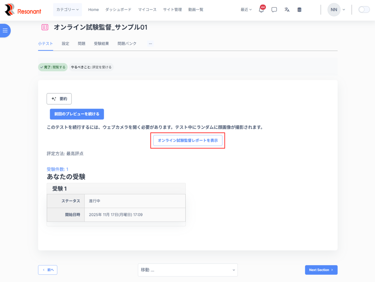Switch to the 設定 tab
Viewport: 375px width, 282px height.
tap(65, 44)
